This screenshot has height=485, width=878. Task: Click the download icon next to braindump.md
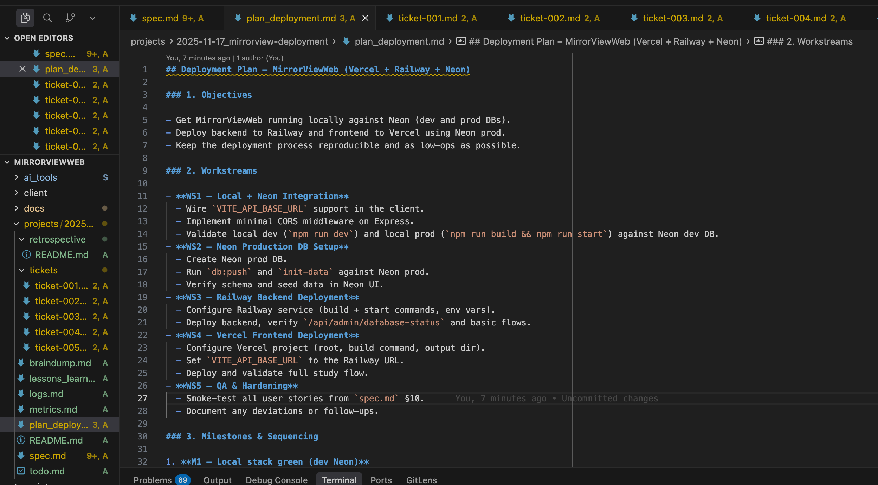pos(21,363)
